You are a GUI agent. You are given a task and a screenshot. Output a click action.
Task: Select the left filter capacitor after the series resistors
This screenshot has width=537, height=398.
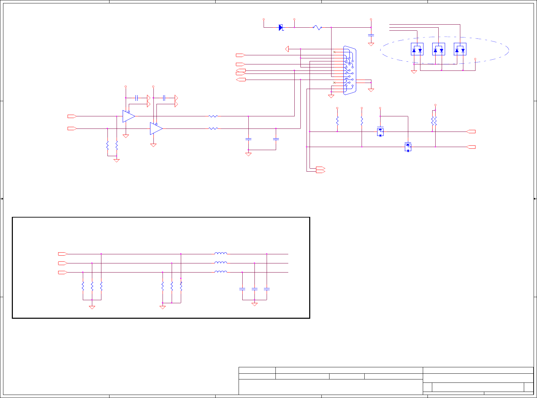248,139
